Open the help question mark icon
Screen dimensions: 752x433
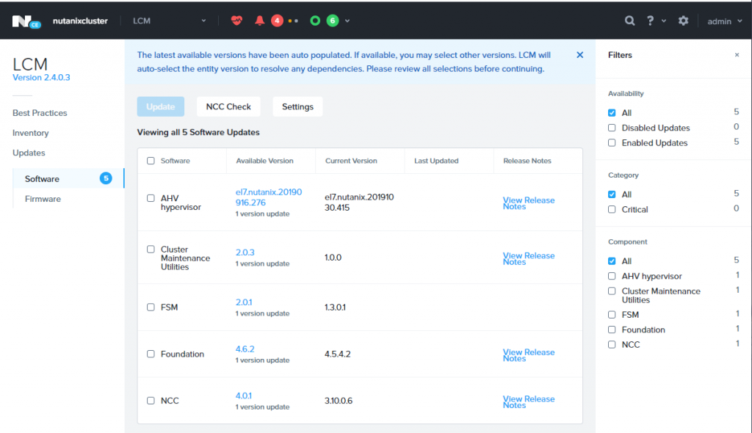coord(650,21)
